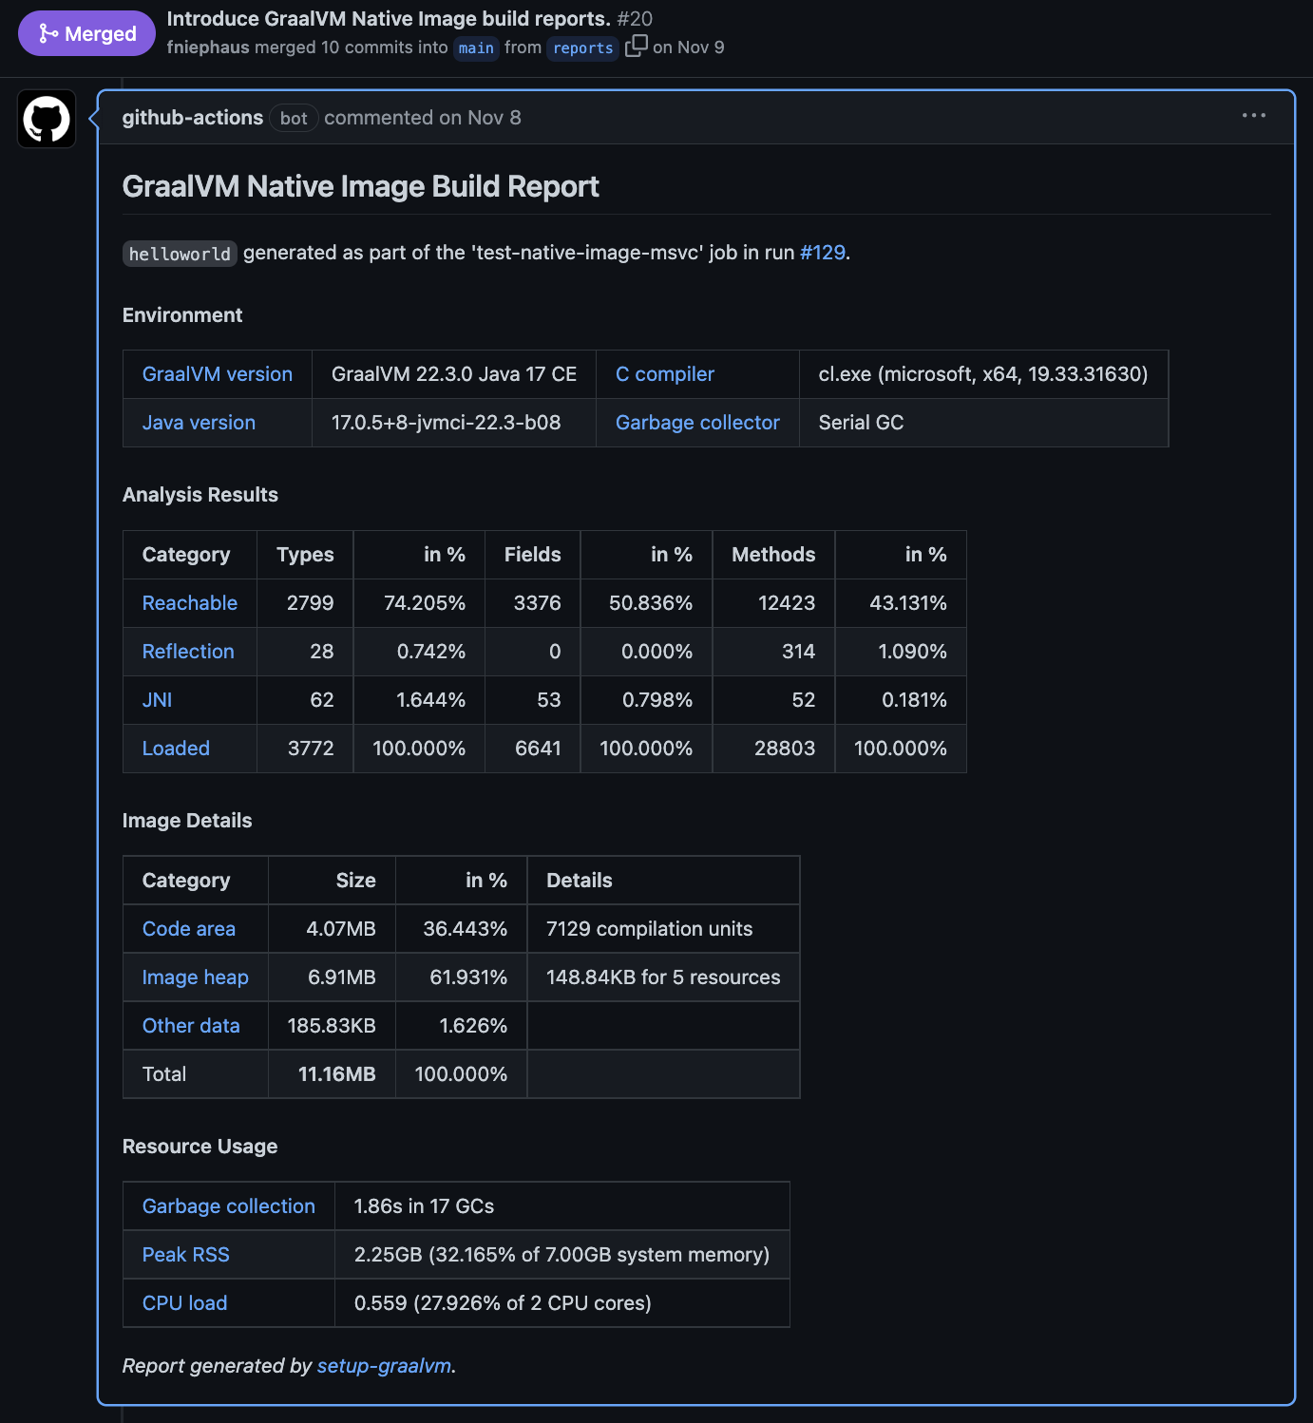This screenshot has width=1313, height=1423.
Task: Click the 4.07MB code area size
Action: 341,929
